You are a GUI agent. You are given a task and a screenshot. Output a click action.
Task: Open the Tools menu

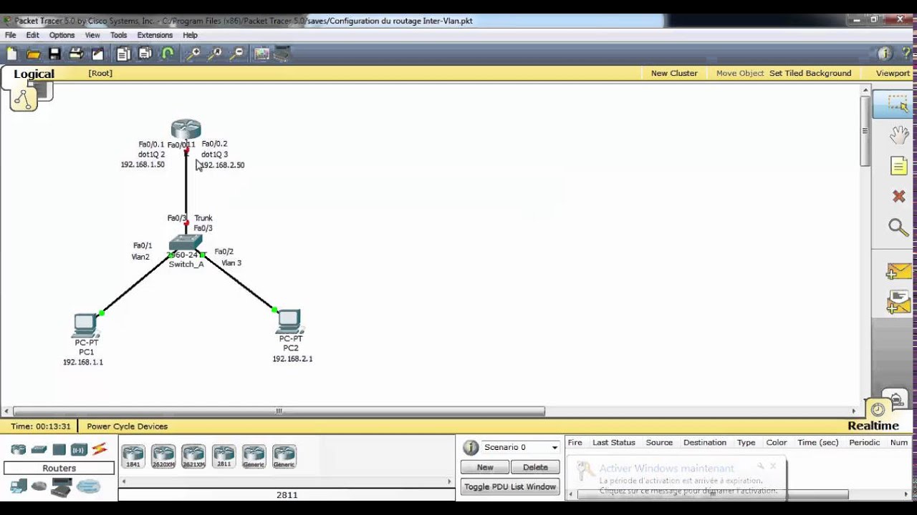118,35
